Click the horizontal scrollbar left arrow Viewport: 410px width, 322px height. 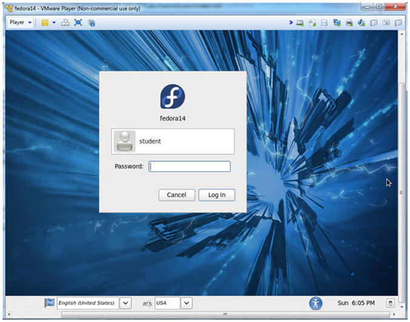[9, 314]
